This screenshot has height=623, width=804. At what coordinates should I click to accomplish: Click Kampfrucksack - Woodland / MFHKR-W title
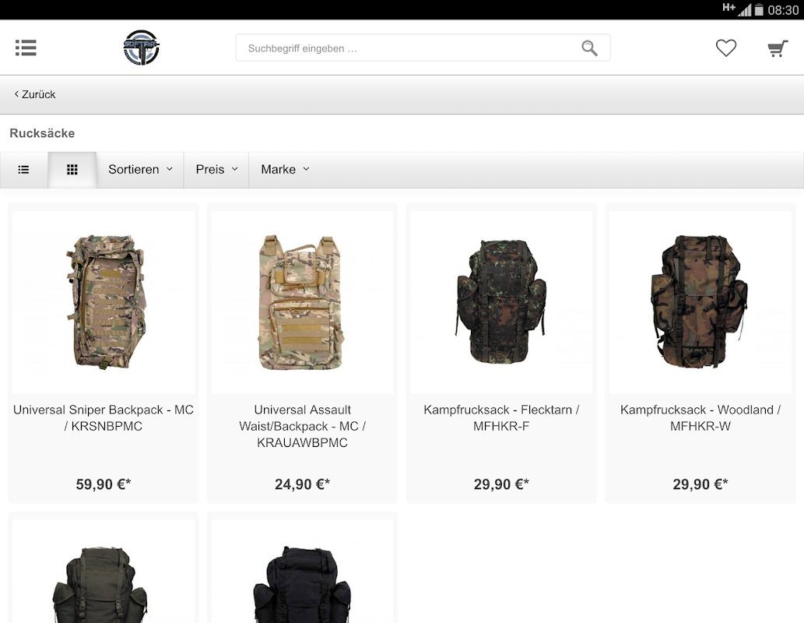point(700,417)
